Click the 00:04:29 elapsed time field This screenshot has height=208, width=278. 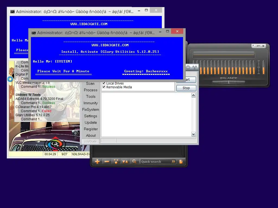pyautogui.click(x=50, y=154)
